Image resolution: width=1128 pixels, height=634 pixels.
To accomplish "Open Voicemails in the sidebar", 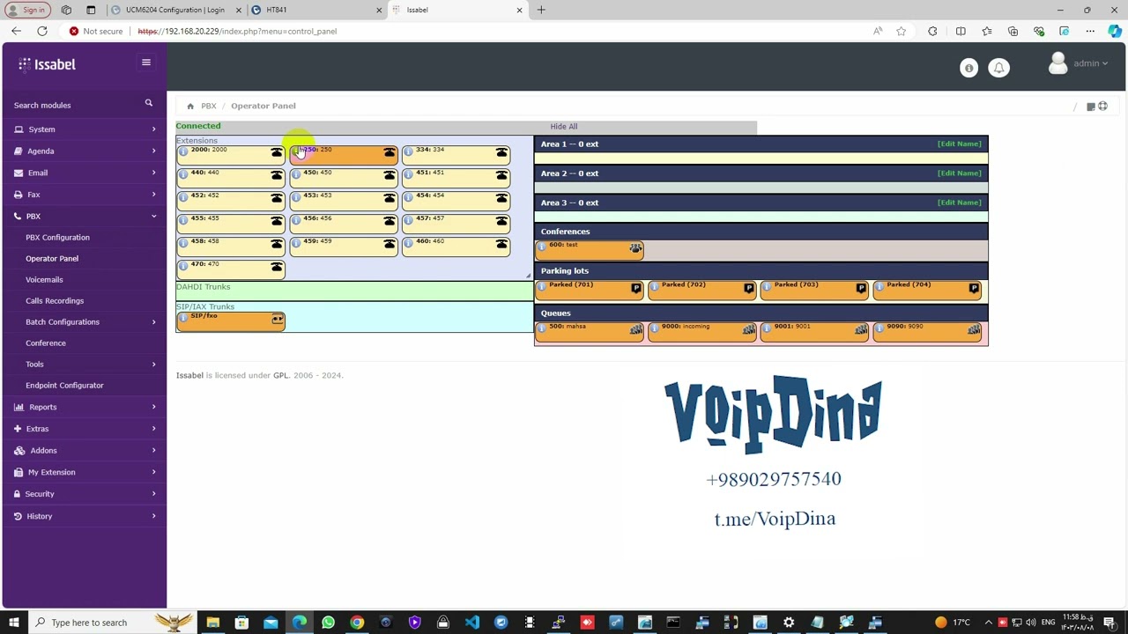I will [44, 279].
